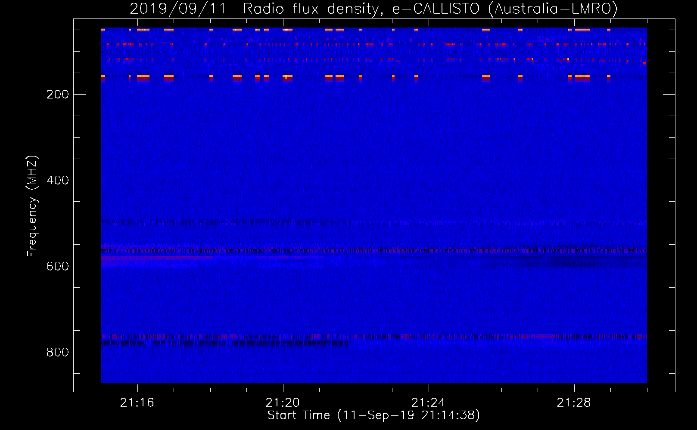
Task: Select the 'Frequency (MHZ)' y-axis label
Action: click(x=32, y=206)
